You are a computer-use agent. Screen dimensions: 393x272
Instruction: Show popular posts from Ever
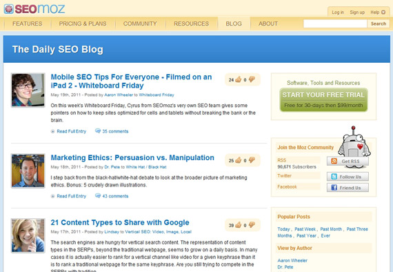[325, 235]
